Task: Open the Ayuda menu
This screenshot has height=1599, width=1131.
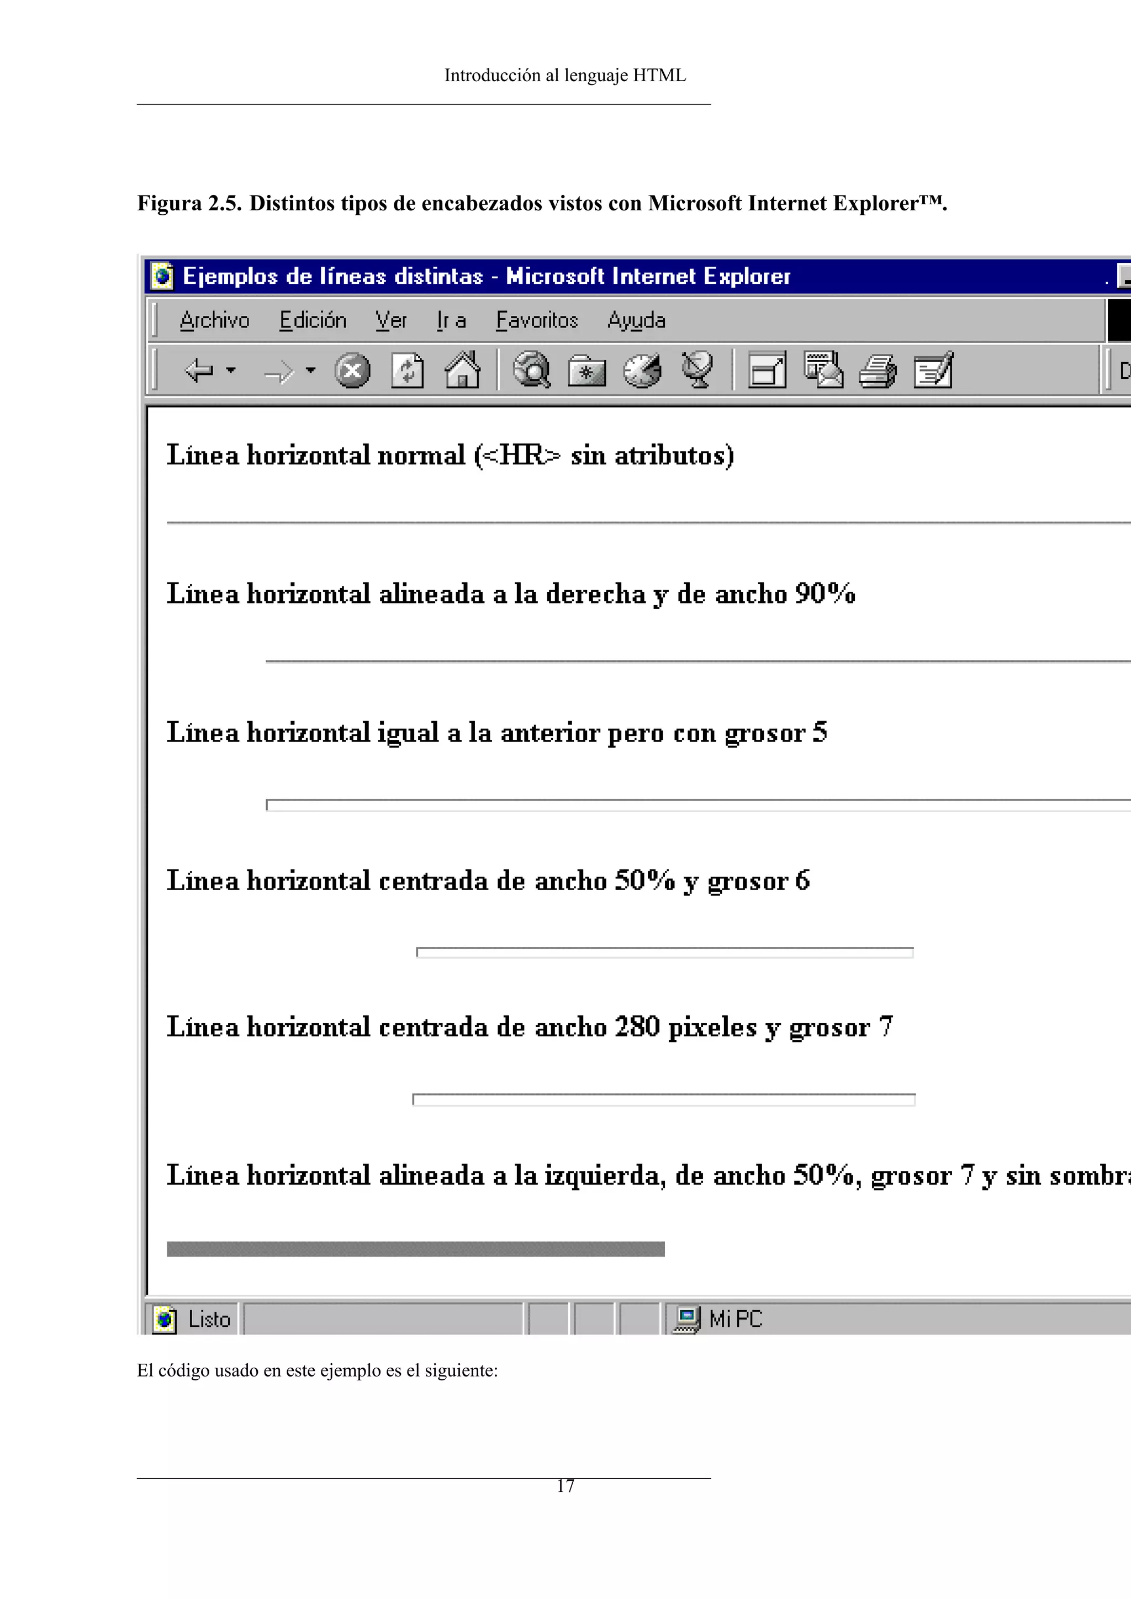Action: coord(637,321)
